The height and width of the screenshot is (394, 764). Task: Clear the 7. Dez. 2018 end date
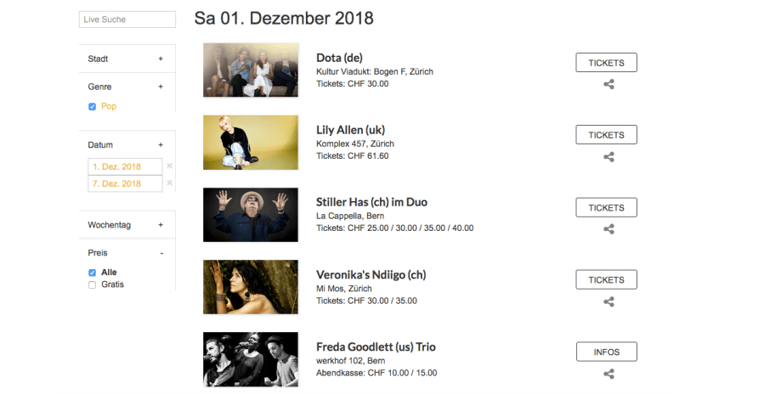coord(170,183)
